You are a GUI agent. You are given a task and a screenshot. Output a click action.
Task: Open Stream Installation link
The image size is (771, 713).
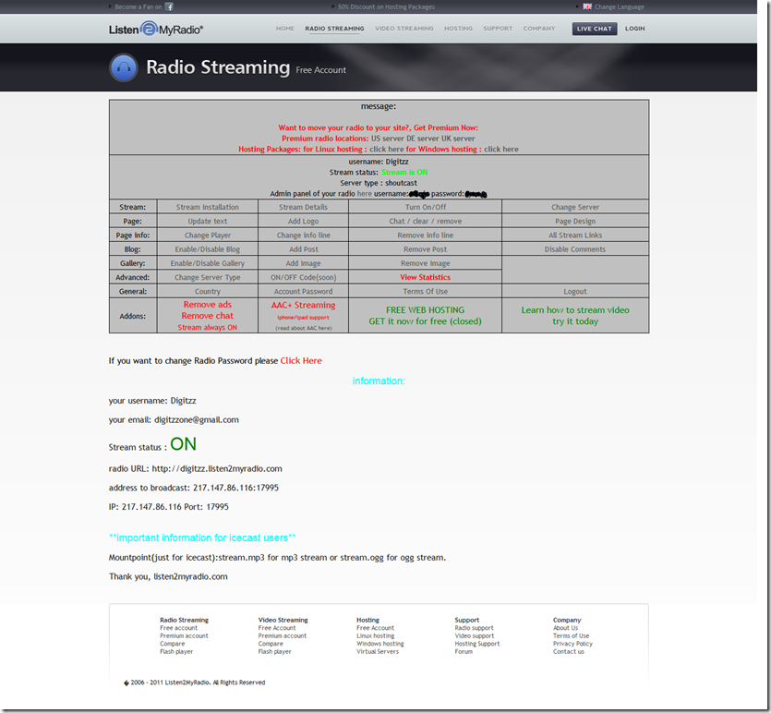(208, 207)
